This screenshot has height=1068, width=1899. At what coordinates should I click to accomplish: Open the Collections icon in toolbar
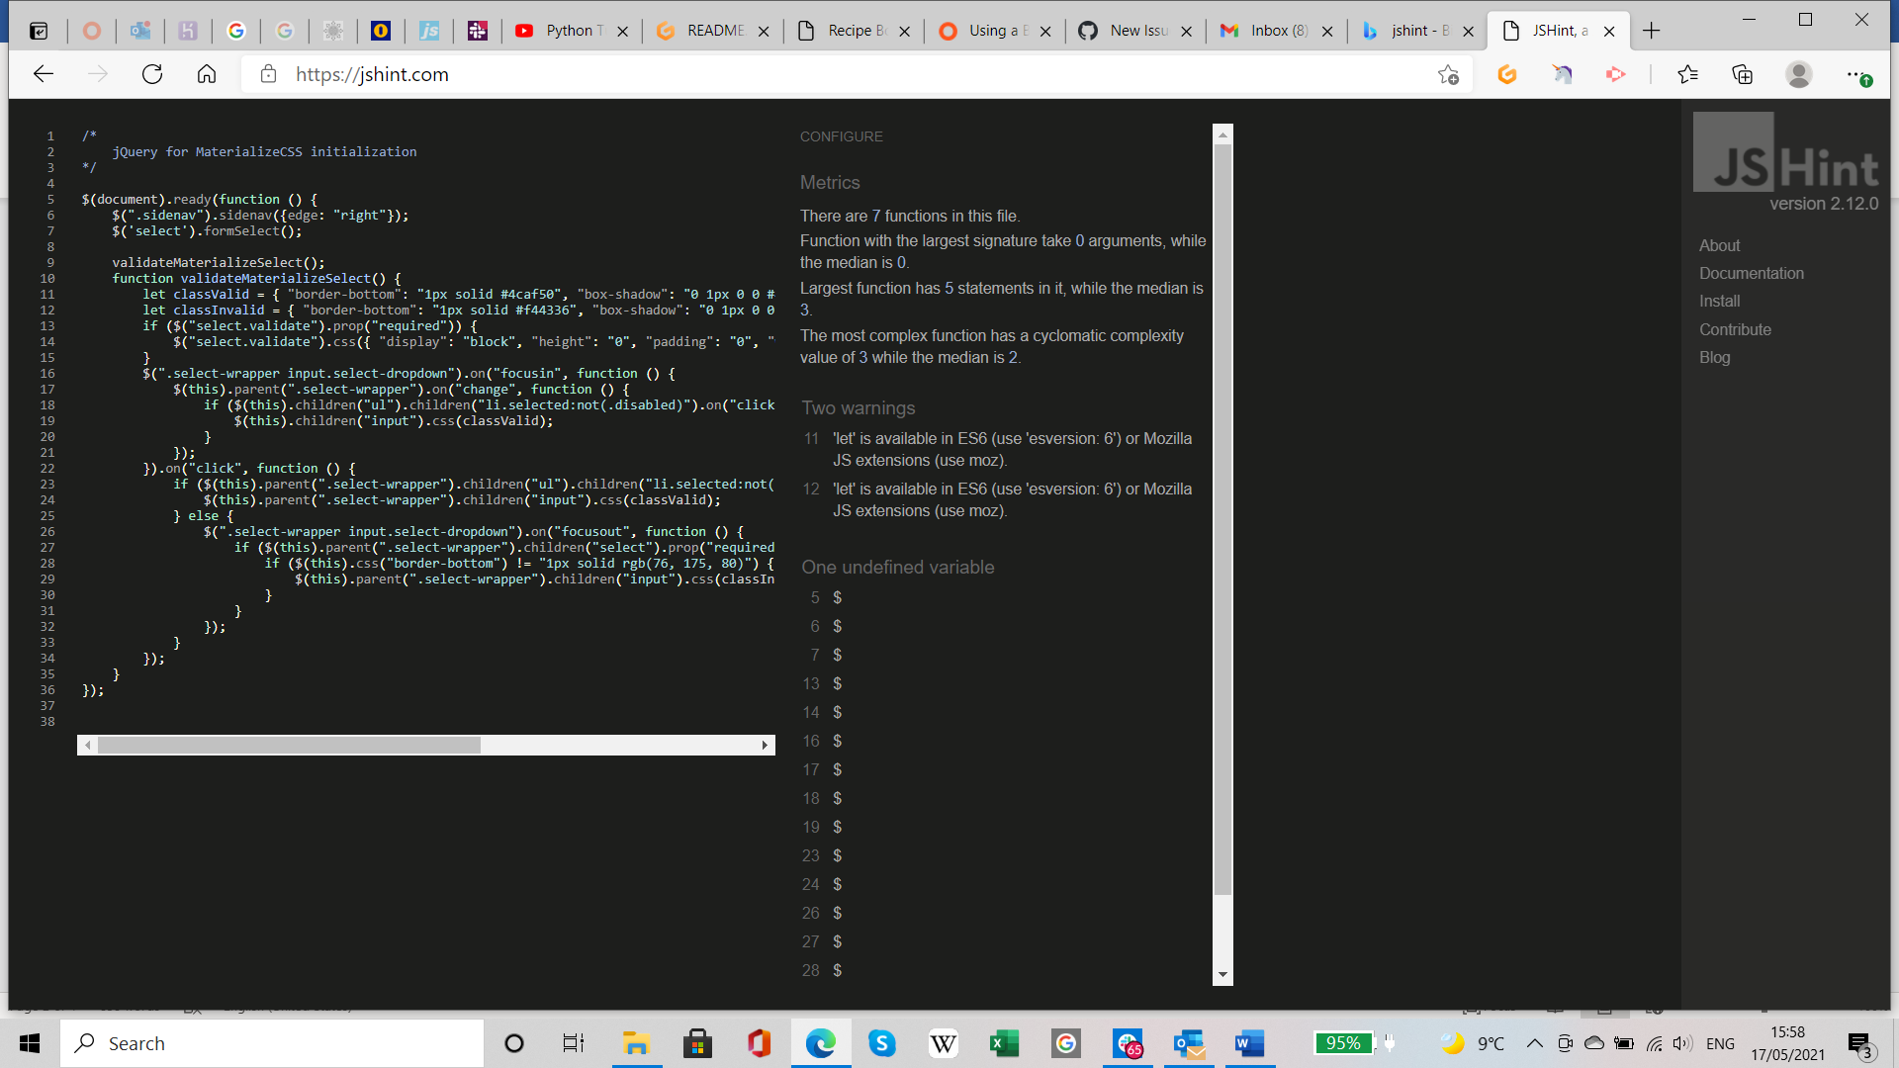point(1742,74)
